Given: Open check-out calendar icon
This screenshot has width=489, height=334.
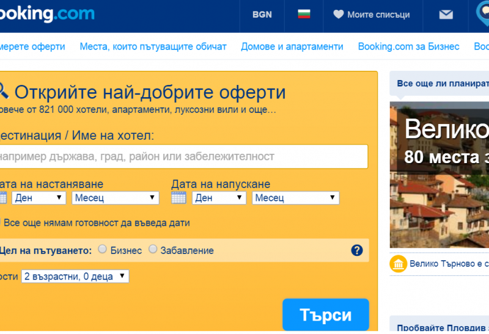Looking at the screenshot, I should point(178,198).
